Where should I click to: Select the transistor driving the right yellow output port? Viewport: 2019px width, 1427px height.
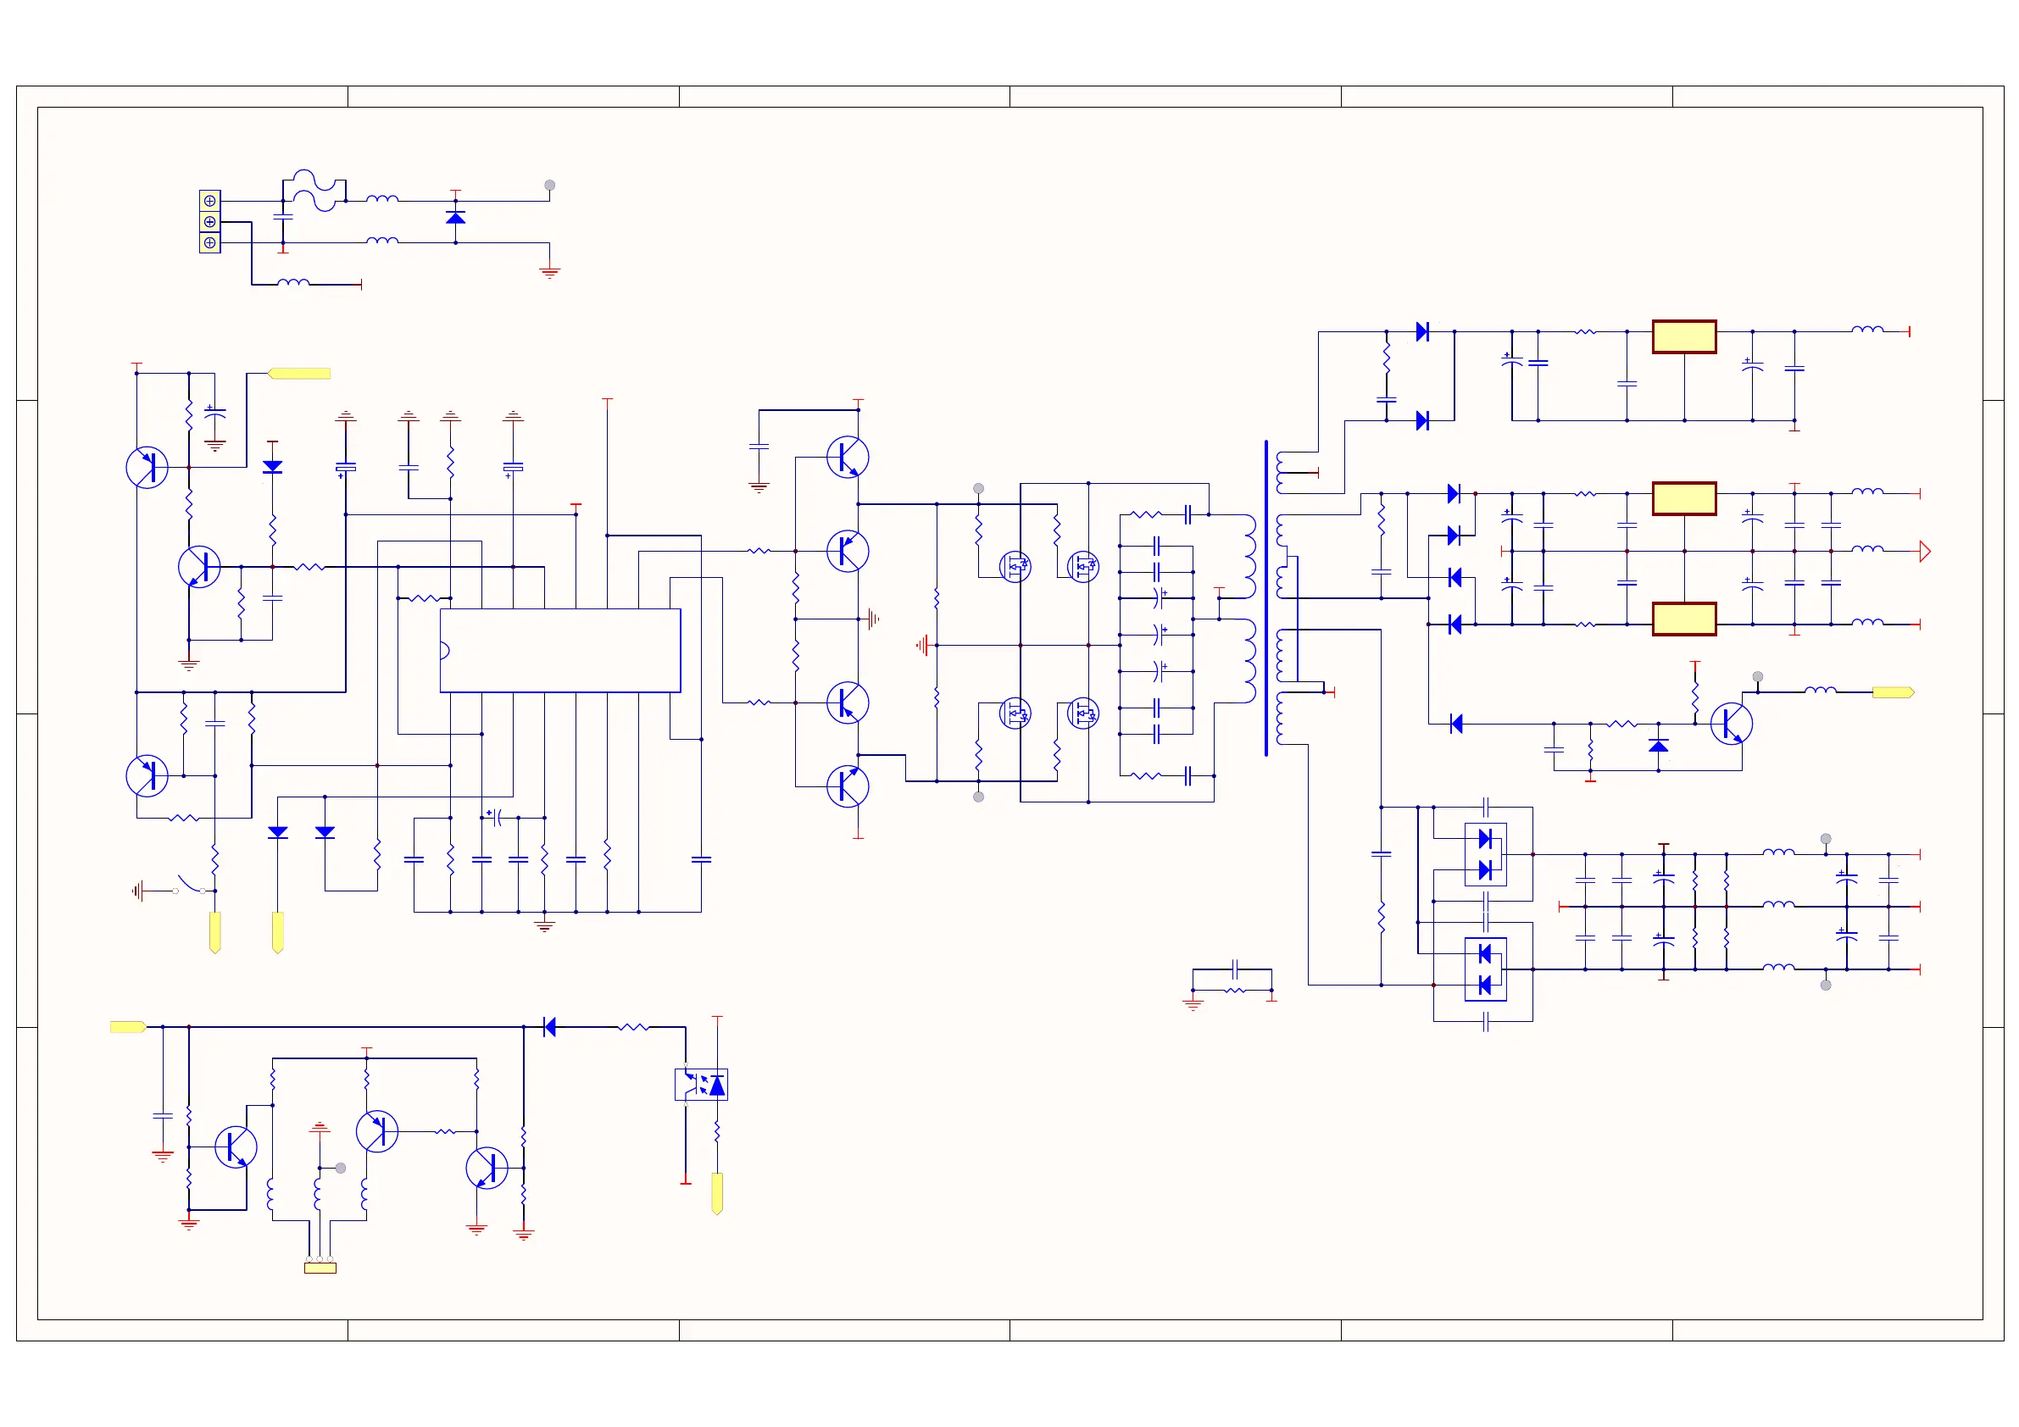(x=1732, y=724)
